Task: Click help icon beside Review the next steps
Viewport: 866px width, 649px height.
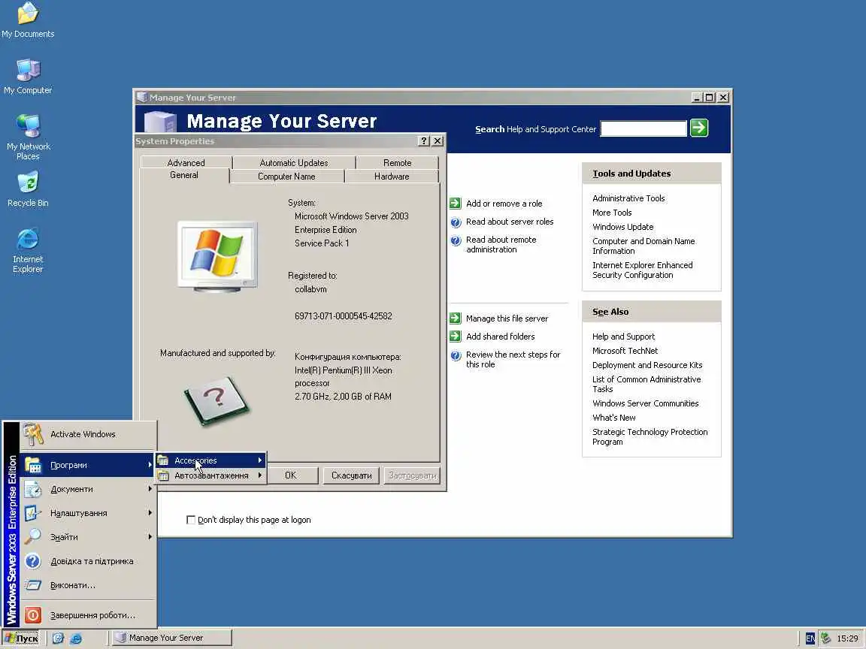Action: click(456, 355)
